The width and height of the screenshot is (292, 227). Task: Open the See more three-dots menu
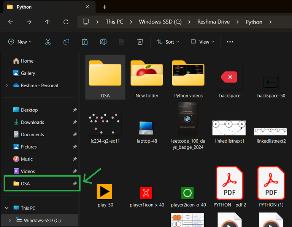pyautogui.click(x=230, y=42)
